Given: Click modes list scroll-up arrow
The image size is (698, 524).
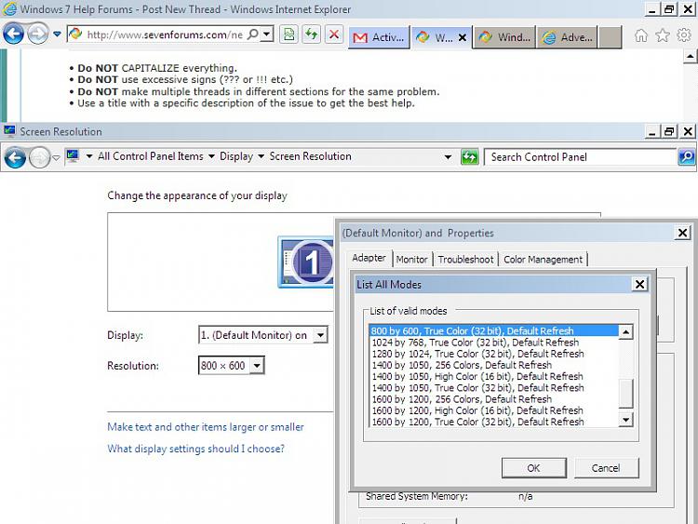Looking at the screenshot, I should (x=626, y=331).
